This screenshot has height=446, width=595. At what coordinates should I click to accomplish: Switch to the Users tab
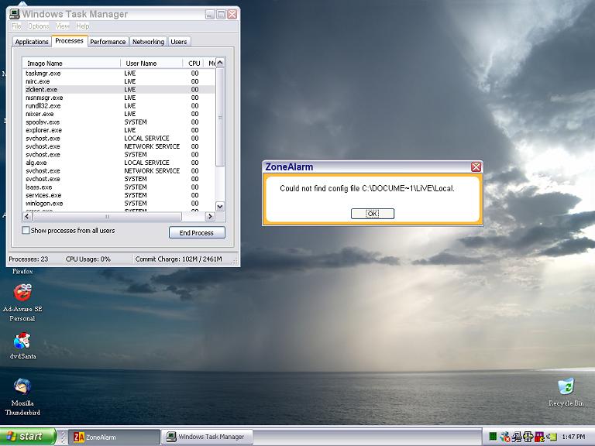pos(179,42)
